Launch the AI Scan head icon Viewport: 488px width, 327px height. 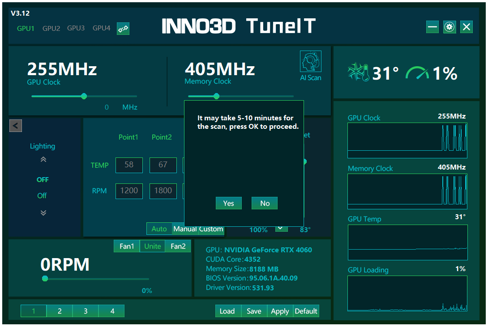tap(311, 61)
